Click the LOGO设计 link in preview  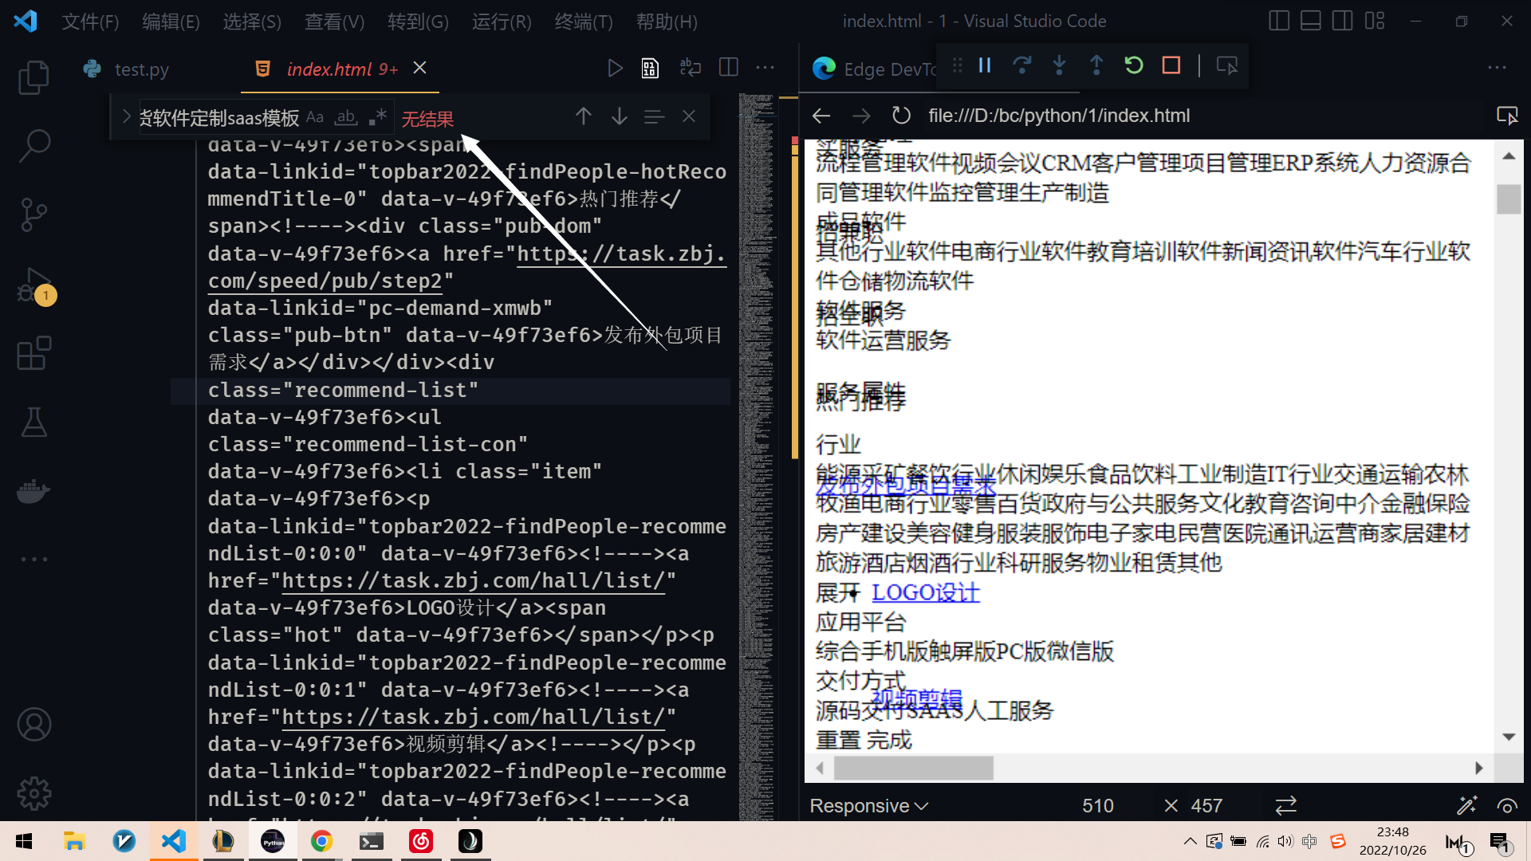pyautogui.click(x=925, y=592)
